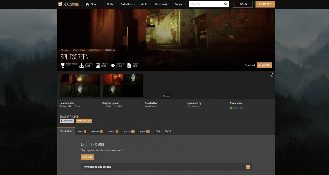Click the KangieDanie uploader link

coord(193,106)
